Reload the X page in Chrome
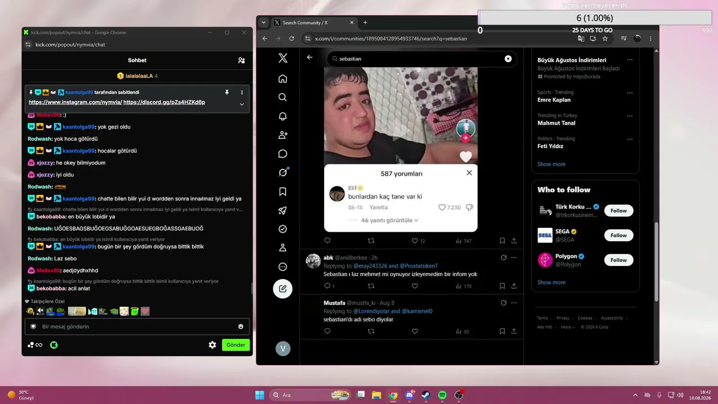Viewport: 718px width, 404px height. click(292, 39)
